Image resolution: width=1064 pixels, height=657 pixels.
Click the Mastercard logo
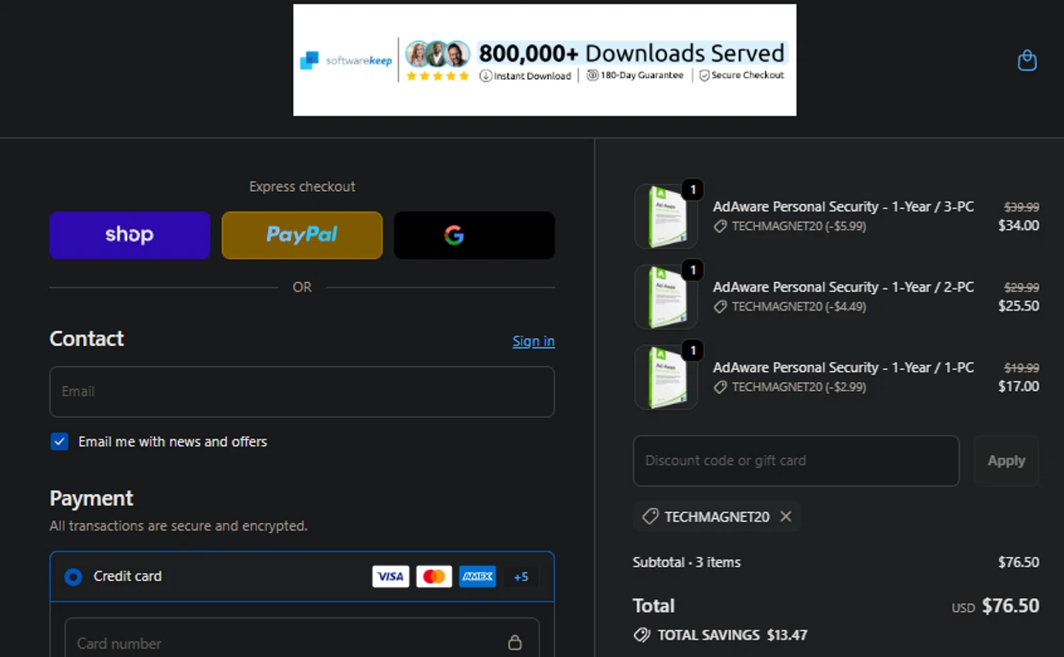point(434,577)
